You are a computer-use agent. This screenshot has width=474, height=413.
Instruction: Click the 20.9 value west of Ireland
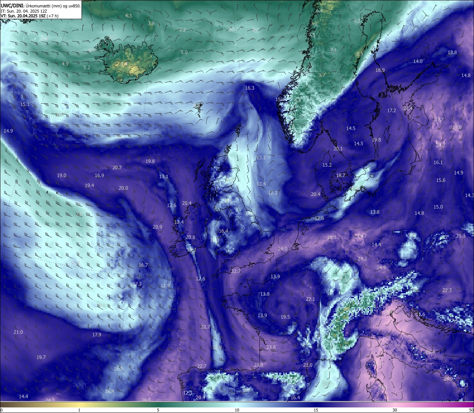[157, 227]
